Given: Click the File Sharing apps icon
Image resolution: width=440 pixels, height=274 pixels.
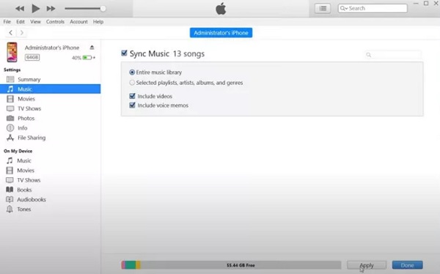Looking at the screenshot, I should (10, 138).
